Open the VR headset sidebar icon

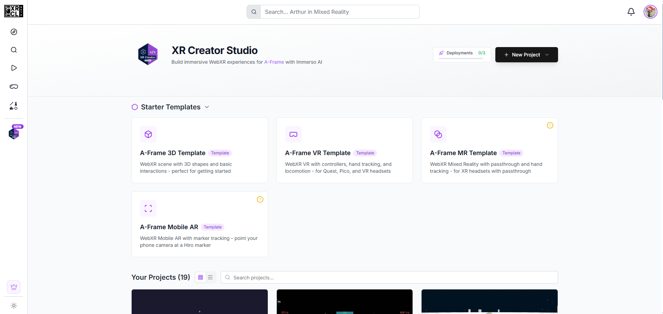point(14,87)
